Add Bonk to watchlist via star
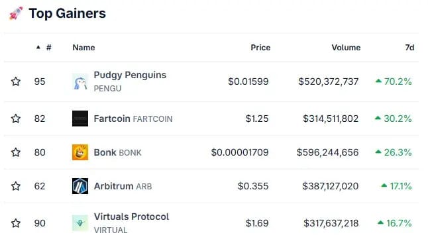Image resolution: width=428 pixels, height=241 pixels. click(x=16, y=152)
